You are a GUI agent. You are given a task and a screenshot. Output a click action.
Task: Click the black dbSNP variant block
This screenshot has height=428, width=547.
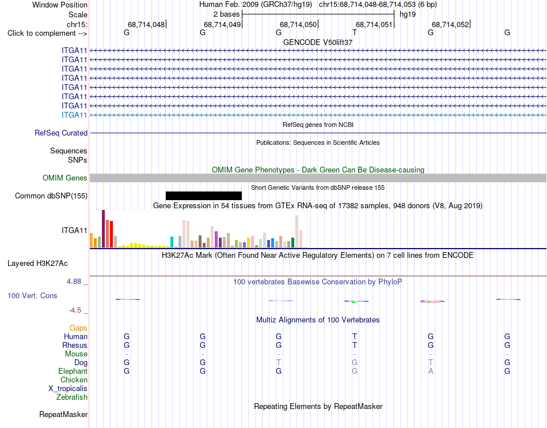[204, 196]
